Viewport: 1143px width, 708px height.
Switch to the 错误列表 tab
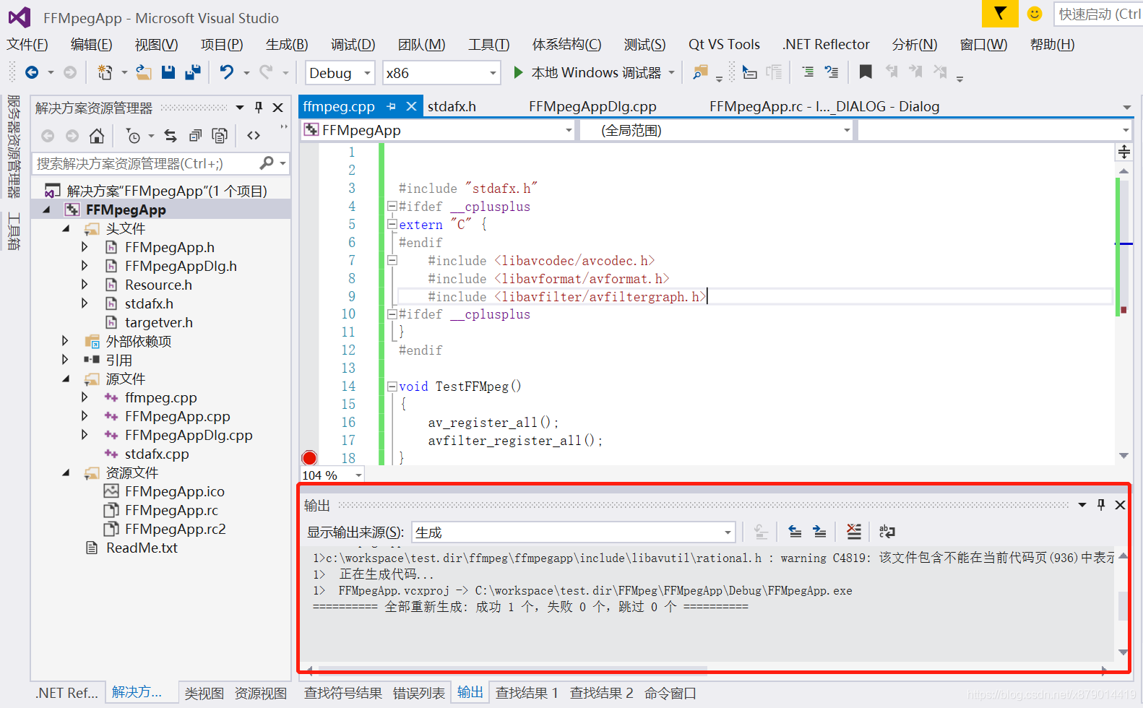coord(419,693)
